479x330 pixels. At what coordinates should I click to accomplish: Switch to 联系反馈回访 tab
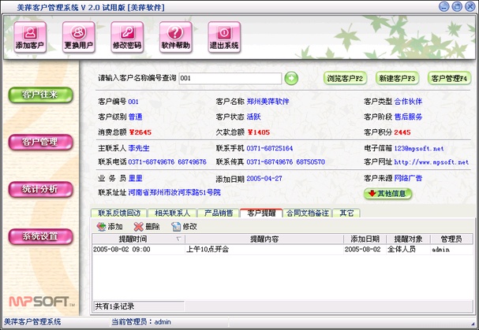tap(118, 213)
